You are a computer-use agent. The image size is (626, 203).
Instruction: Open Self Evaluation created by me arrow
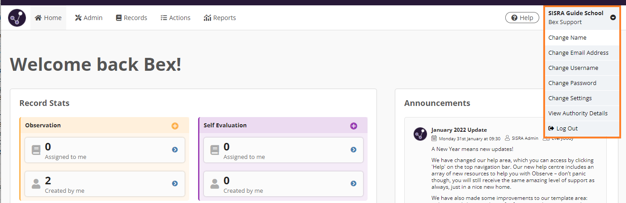click(353, 183)
